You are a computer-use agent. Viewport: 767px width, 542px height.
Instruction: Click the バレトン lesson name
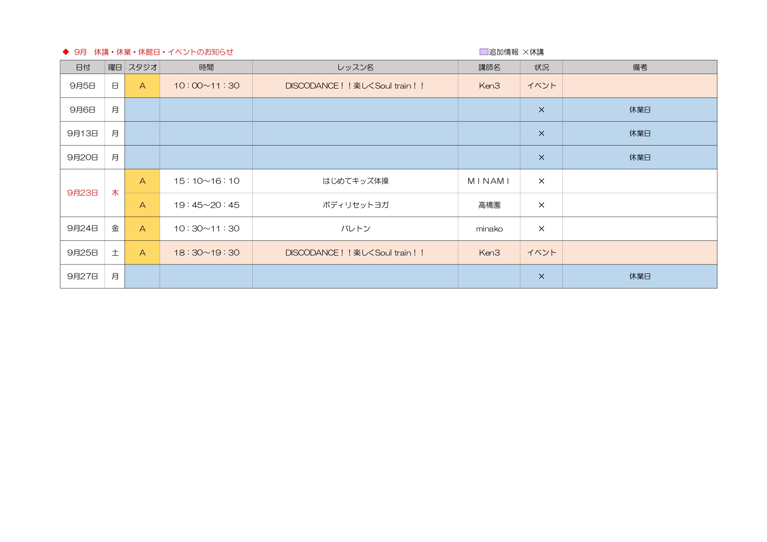pyautogui.click(x=356, y=229)
